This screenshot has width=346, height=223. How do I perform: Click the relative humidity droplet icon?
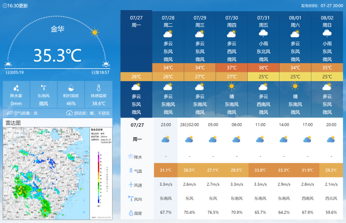(x=71, y=88)
